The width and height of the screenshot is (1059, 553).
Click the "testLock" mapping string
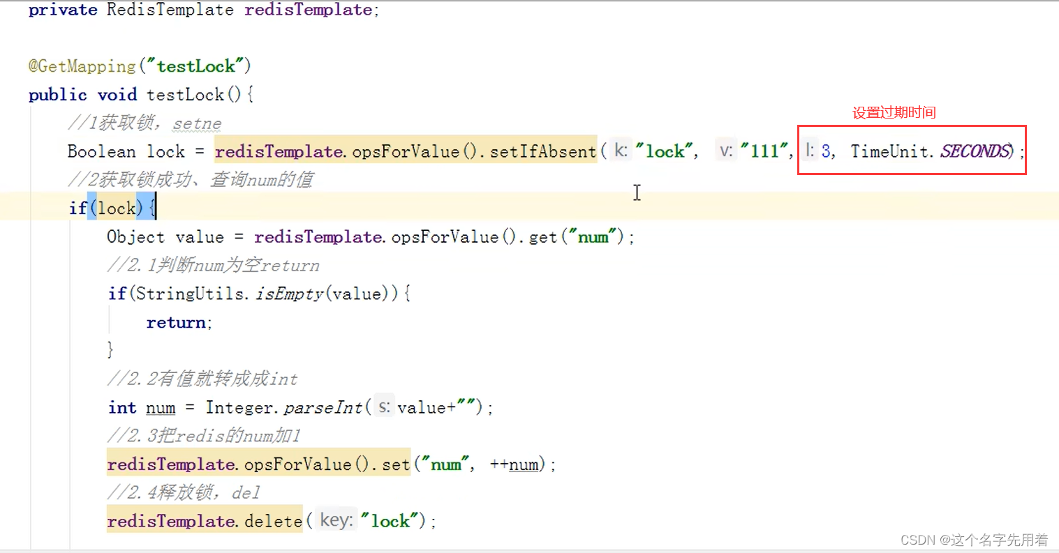point(195,66)
